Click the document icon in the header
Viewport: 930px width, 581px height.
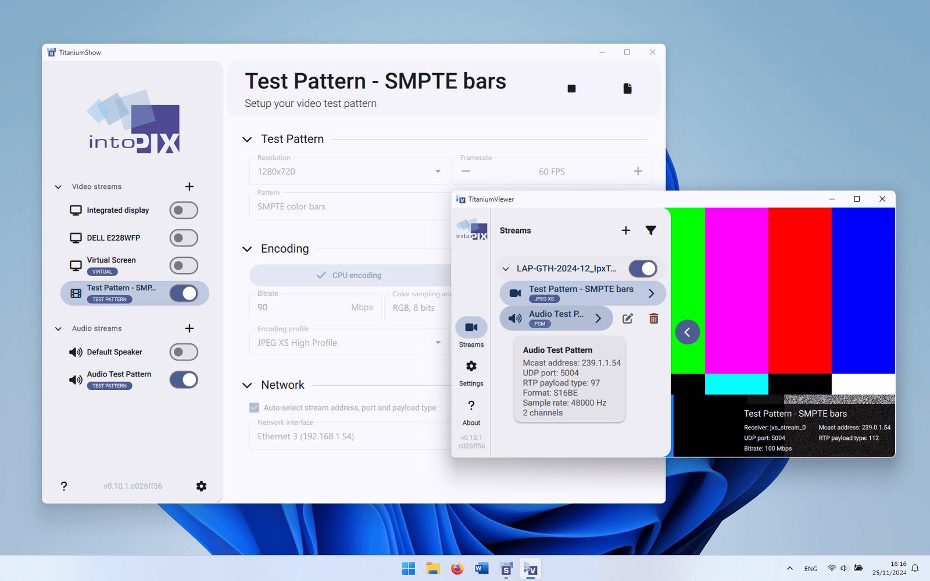pyautogui.click(x=627, y=88)
